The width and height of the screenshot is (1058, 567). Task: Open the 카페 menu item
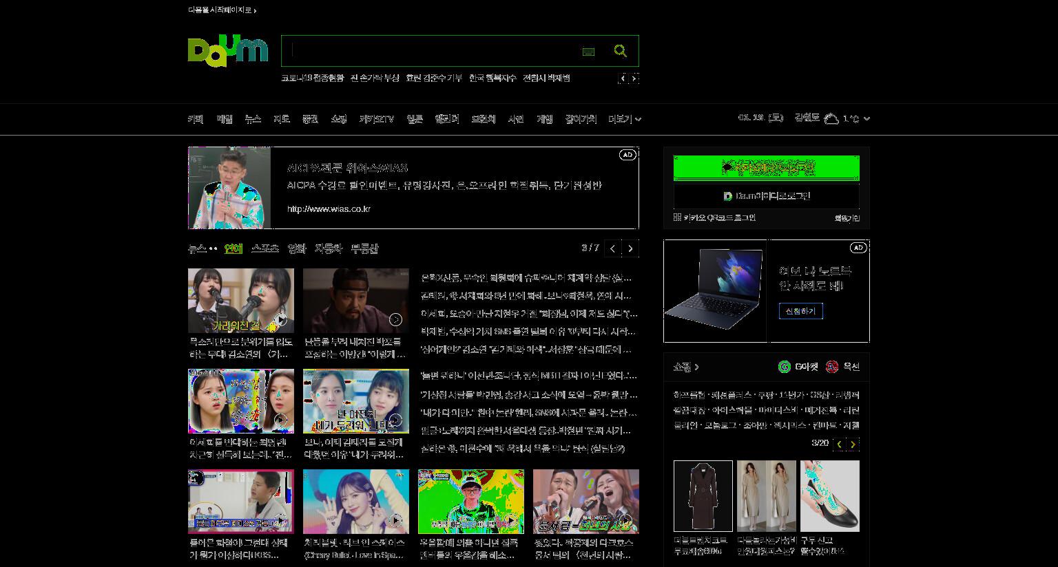[196, 119]
